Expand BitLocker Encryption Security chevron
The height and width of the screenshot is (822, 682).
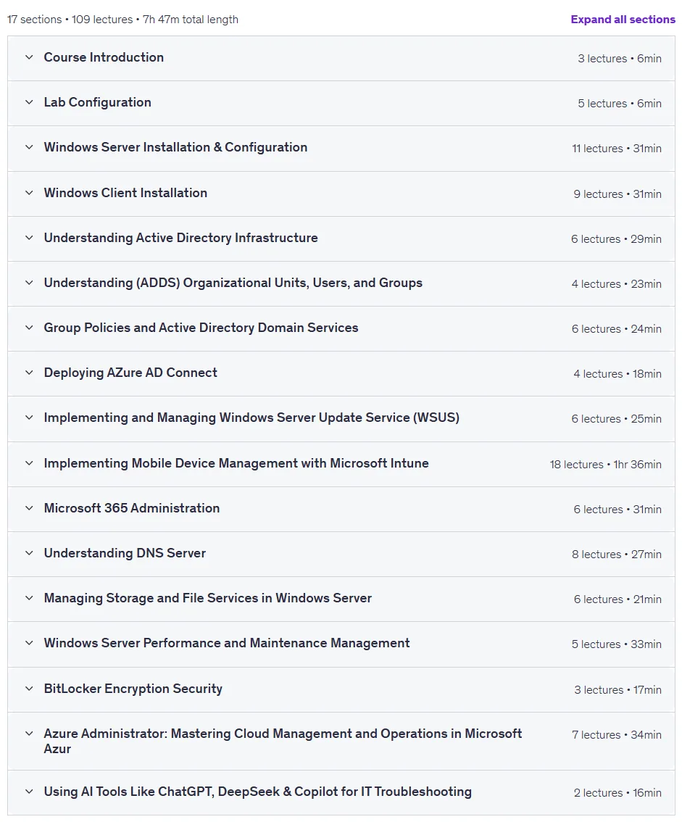(30, 689)
